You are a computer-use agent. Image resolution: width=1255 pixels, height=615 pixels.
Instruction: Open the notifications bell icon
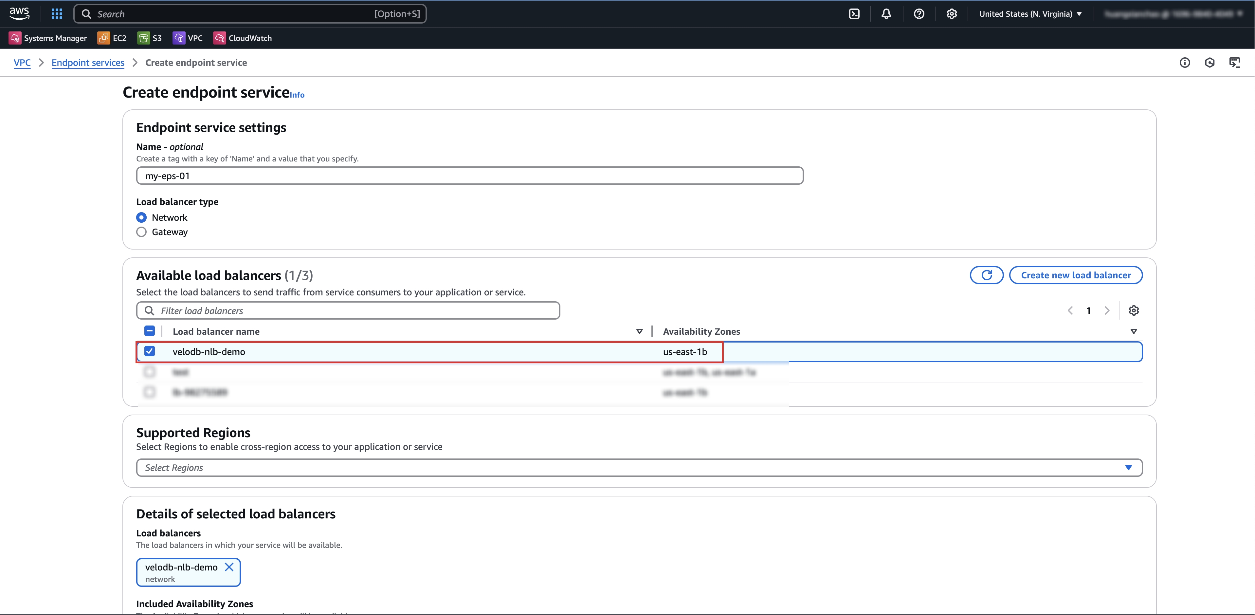coord(886,14)
